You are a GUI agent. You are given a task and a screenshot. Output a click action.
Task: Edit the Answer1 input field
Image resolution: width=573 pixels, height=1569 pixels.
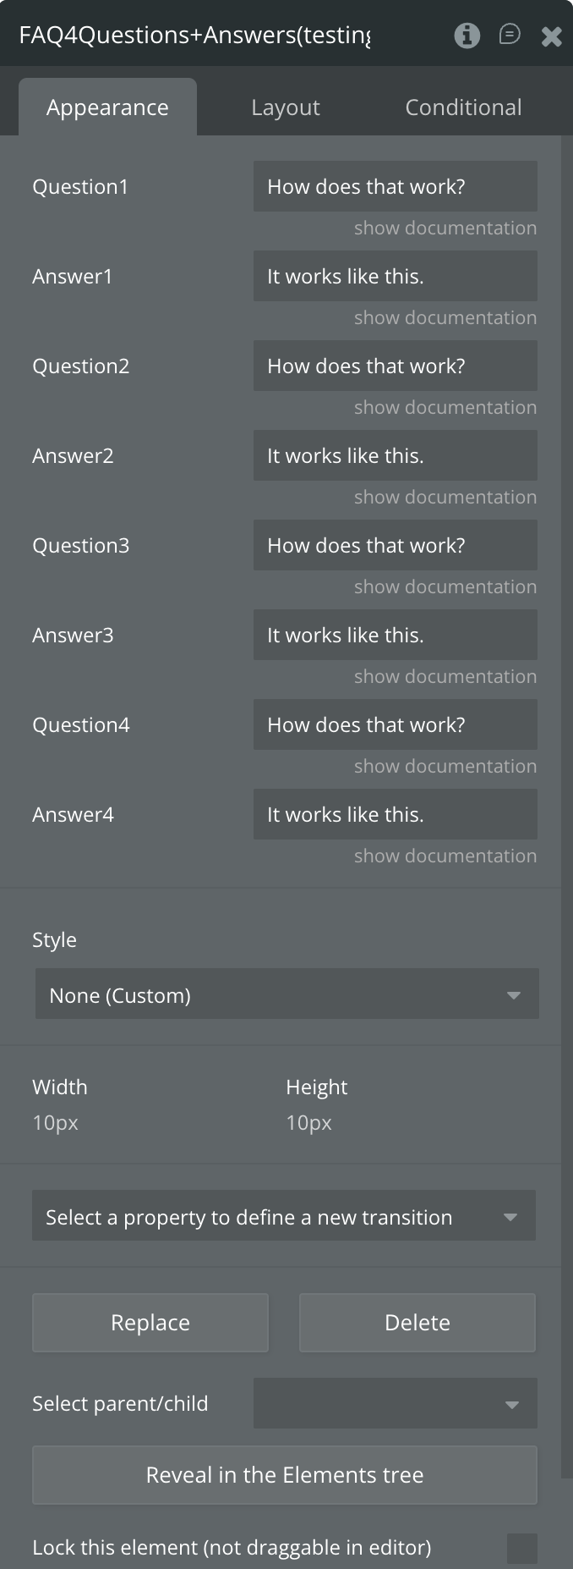(395, 276)
